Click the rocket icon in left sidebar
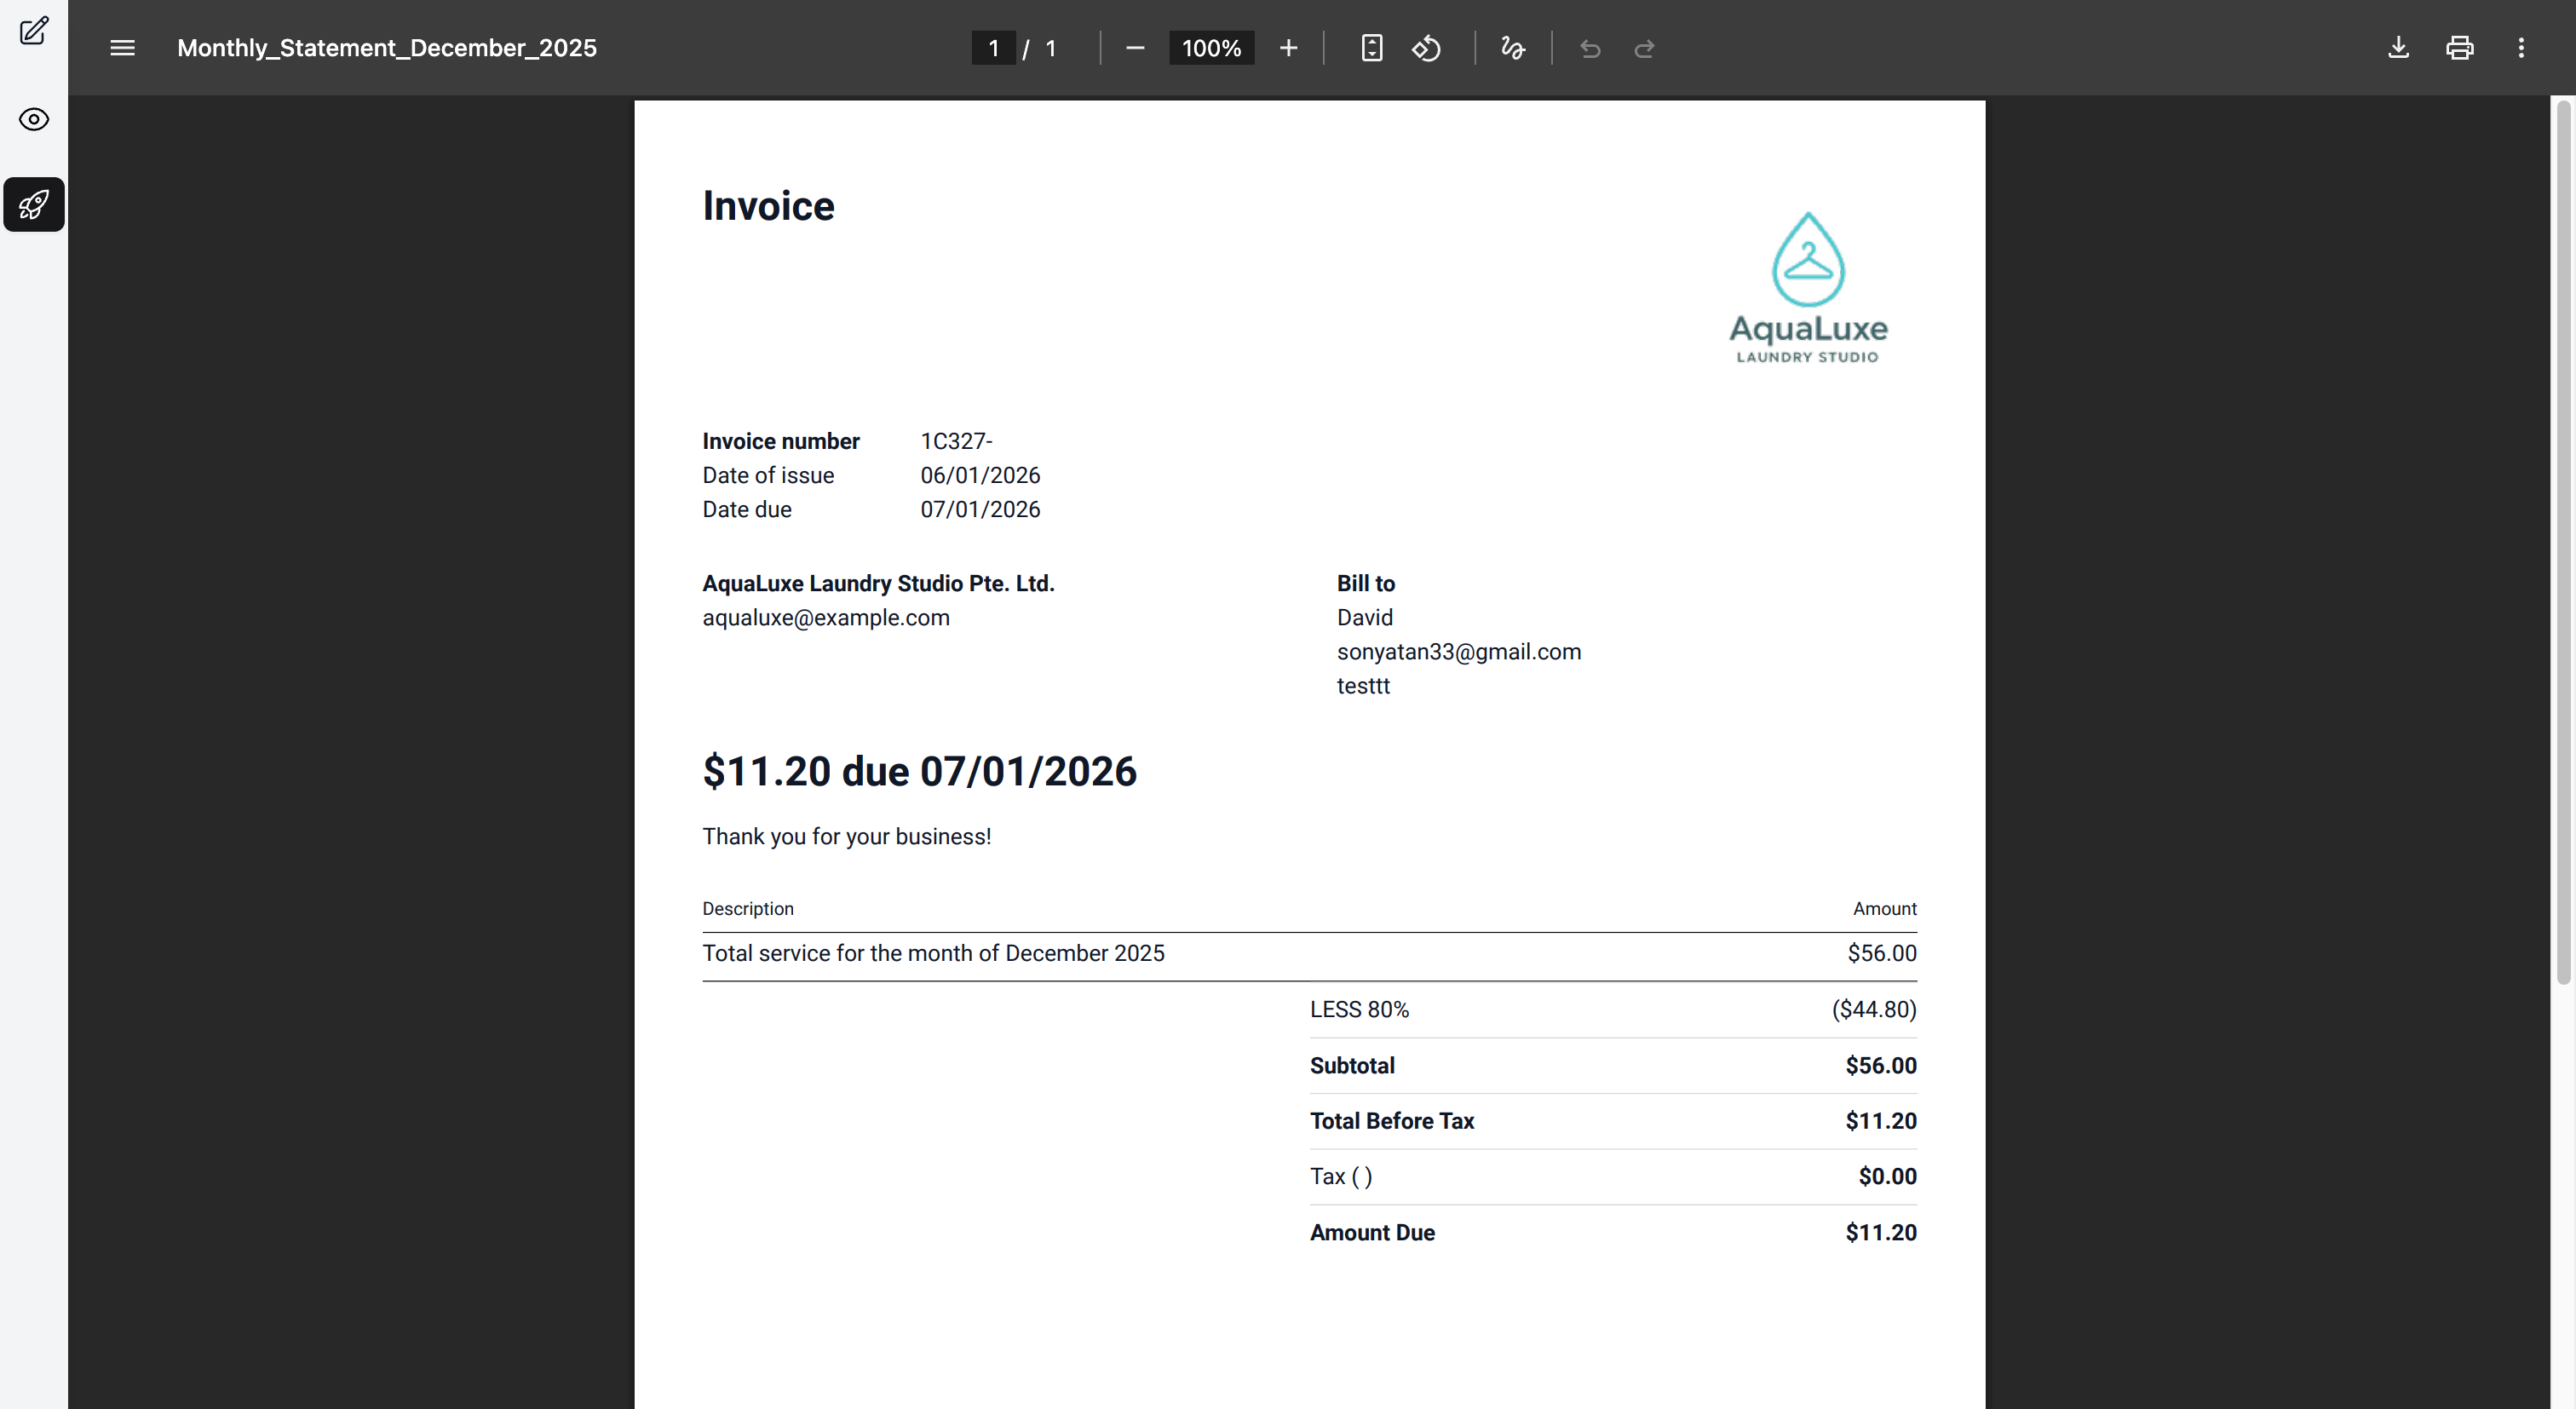This screenshot has height=1409, width=2576. [x=34, y=205]
